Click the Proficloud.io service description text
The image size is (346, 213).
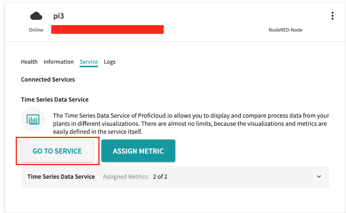click(191, 123)
